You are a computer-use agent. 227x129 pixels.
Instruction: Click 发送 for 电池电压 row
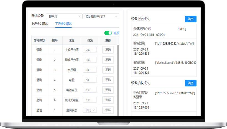click(108, 90)
